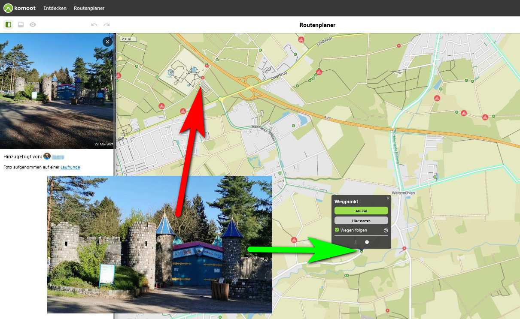Follow the Laufrunde link
Viewport: 520px width, 319px height.
70,167
